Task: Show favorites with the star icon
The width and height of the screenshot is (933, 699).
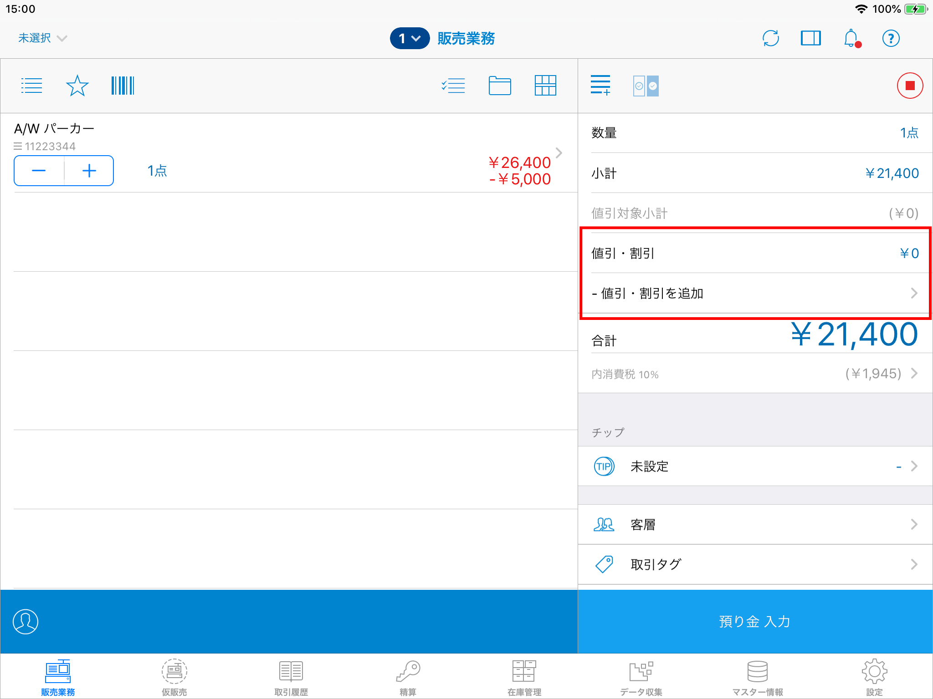Action: point(77,86)
